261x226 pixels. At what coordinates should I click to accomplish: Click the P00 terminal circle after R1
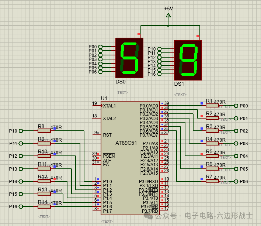click(x=236, y=106)
